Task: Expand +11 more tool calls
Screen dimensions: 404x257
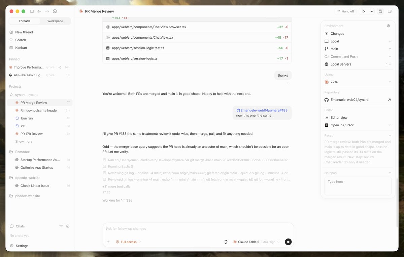Action: pos(116,186)
